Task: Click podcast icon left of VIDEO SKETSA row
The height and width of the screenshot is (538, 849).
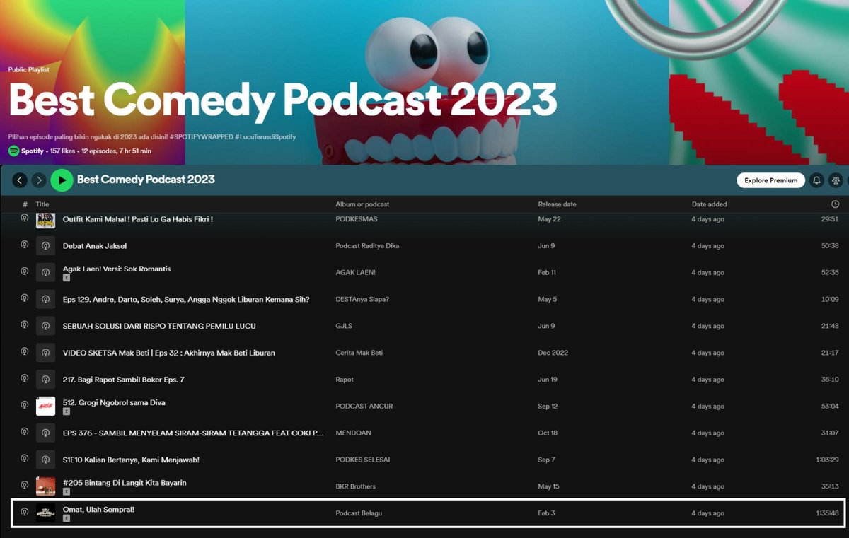Action: click(x=24, y=353)
